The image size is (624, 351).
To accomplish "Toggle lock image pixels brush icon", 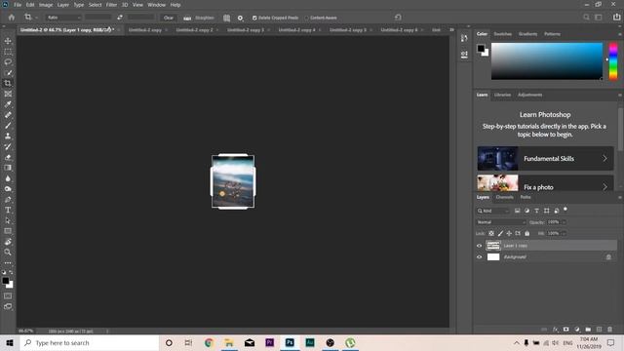I will click(x=500, y=234).
